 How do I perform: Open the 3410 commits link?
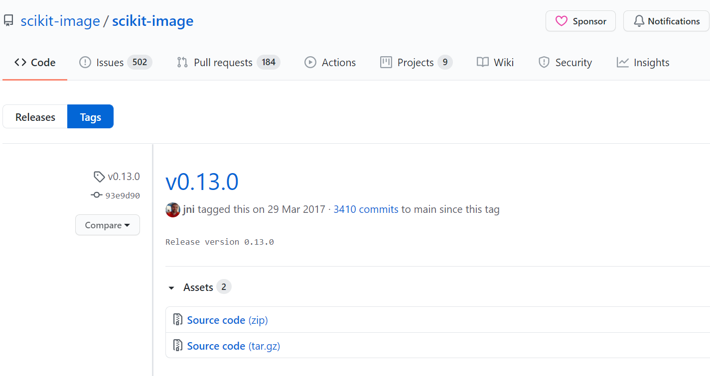[x=366, y=209]
